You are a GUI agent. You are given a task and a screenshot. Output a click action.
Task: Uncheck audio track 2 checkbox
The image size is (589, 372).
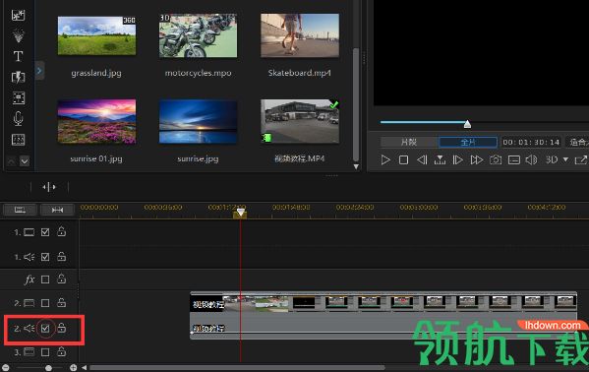pyautogui.click(x=45, y=329)
